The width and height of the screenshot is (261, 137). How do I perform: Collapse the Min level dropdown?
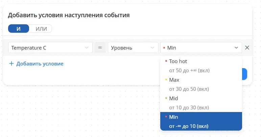pos(201,48)
